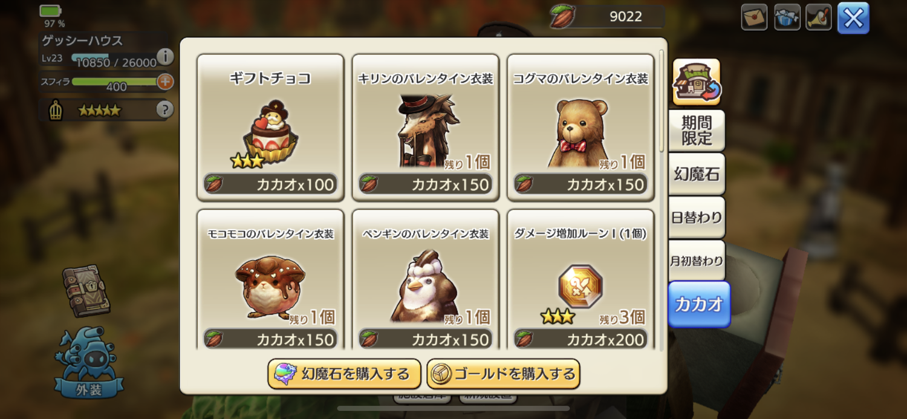The height and width of the screenshot is (419, 907).
Task: Click 幻魔石を購入する button
Action: click(344, 374)
